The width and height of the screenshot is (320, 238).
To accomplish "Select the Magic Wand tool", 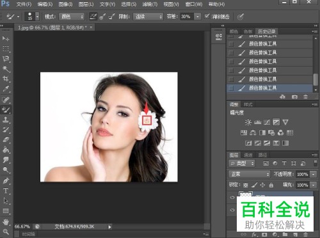I will click(6, 68).
